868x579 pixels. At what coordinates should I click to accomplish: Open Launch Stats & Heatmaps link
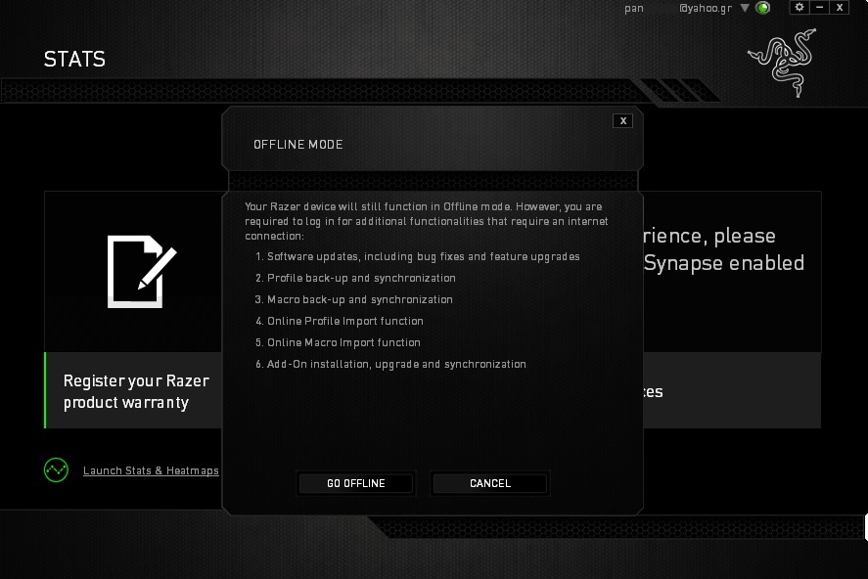coord(151,470)
